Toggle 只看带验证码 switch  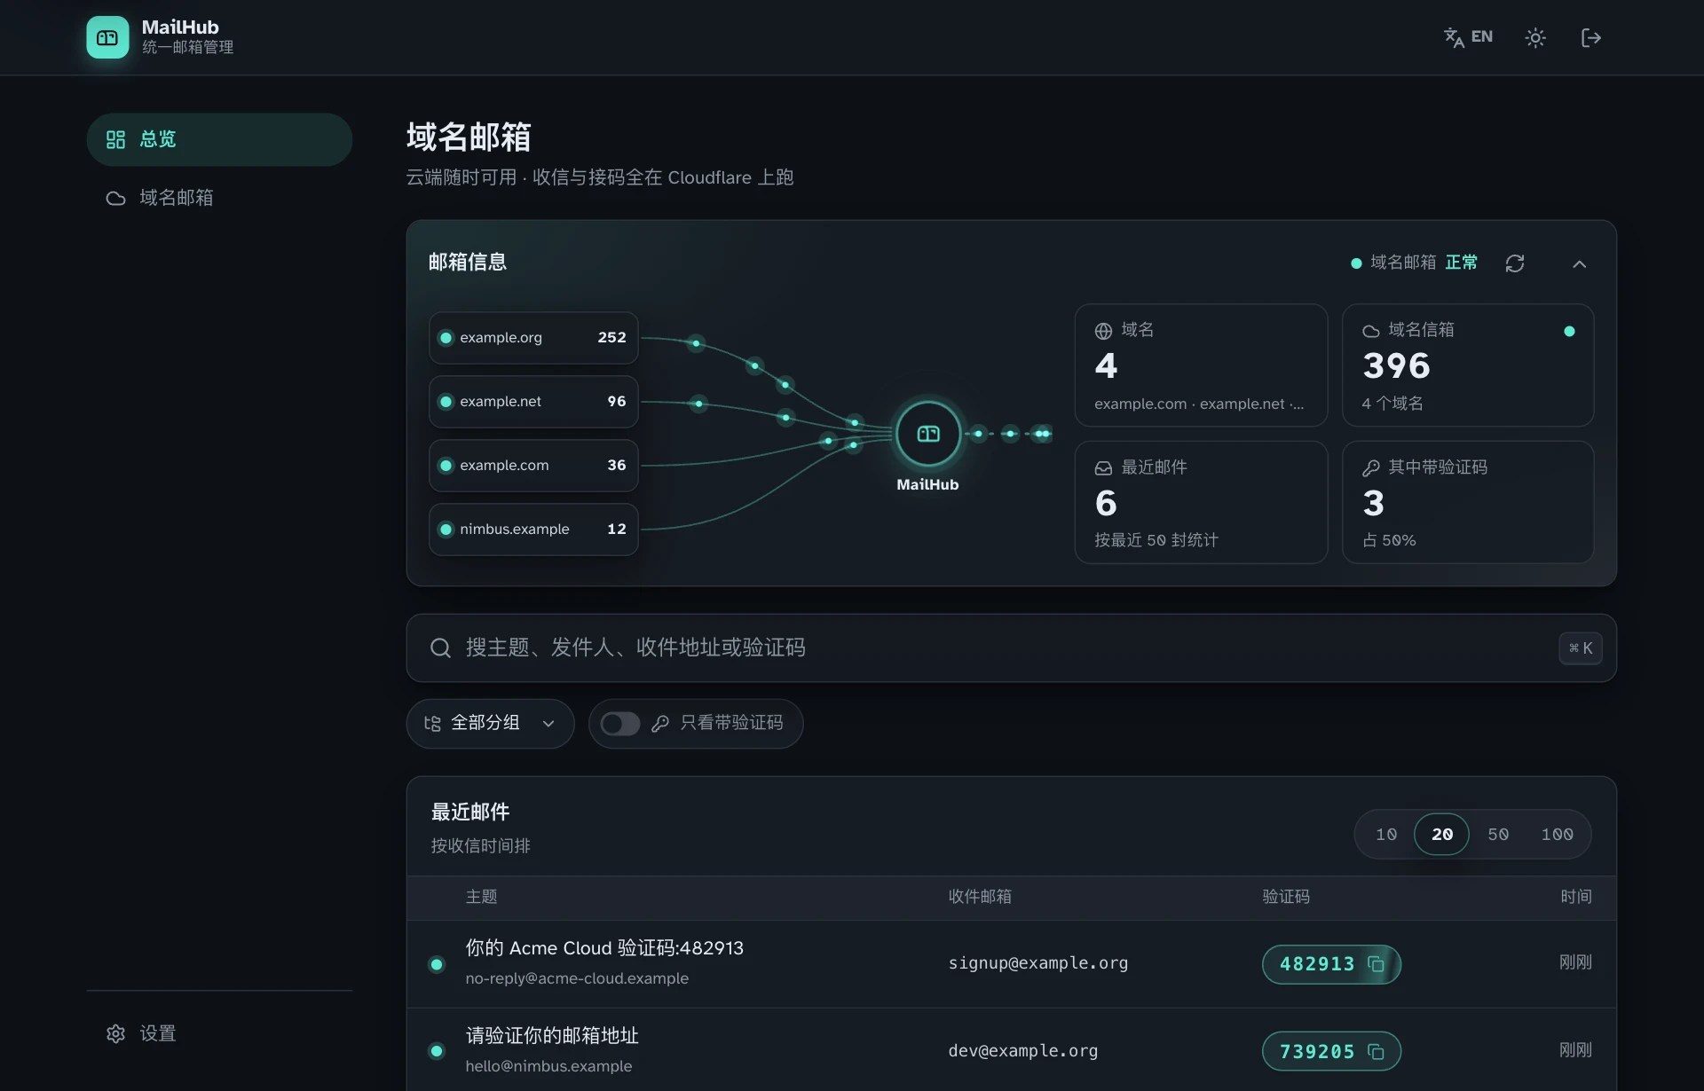[x=620, y=724]
